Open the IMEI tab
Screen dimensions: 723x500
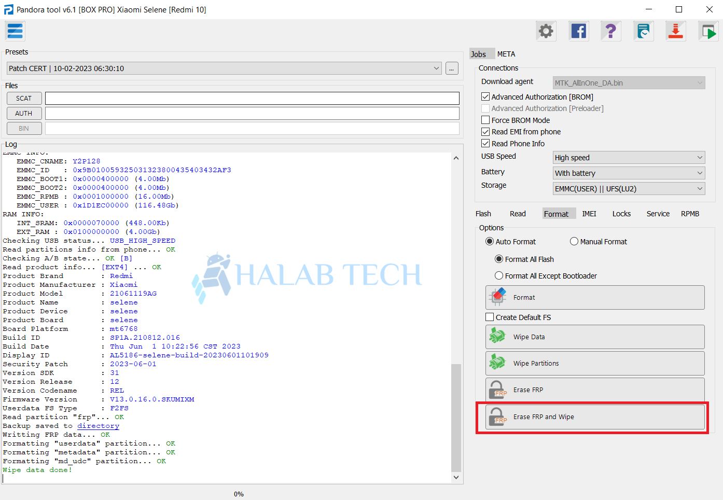(x=589, y=214)
